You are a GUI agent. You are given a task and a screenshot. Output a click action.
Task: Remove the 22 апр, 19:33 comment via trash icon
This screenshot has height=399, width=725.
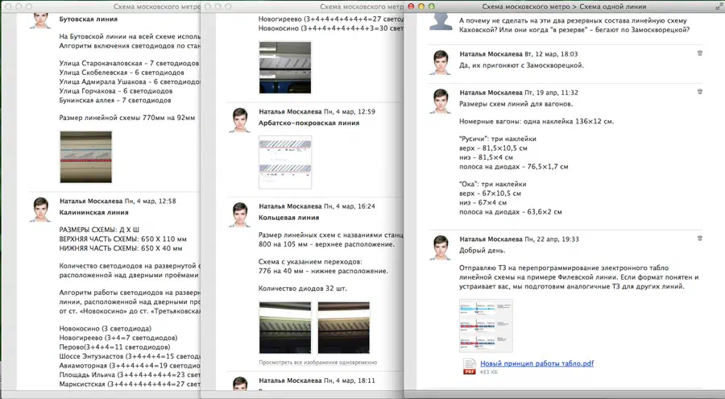click(699, 239)
